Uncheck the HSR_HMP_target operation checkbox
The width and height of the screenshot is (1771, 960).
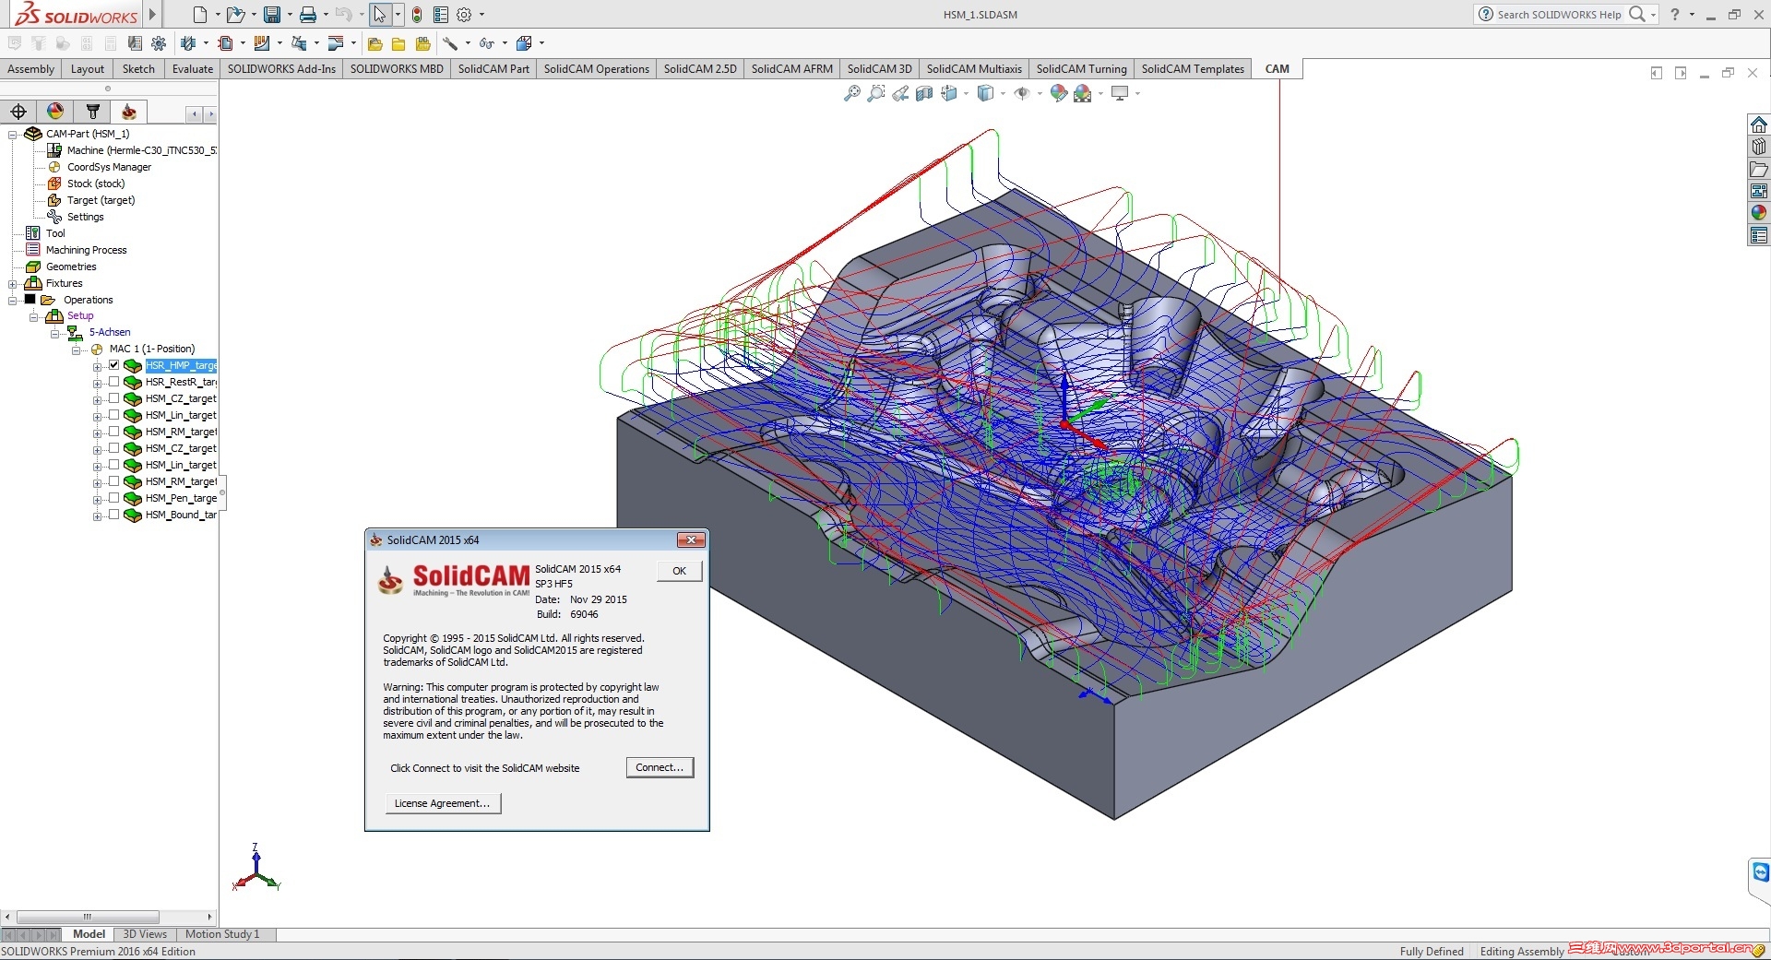tap(114, 365)
